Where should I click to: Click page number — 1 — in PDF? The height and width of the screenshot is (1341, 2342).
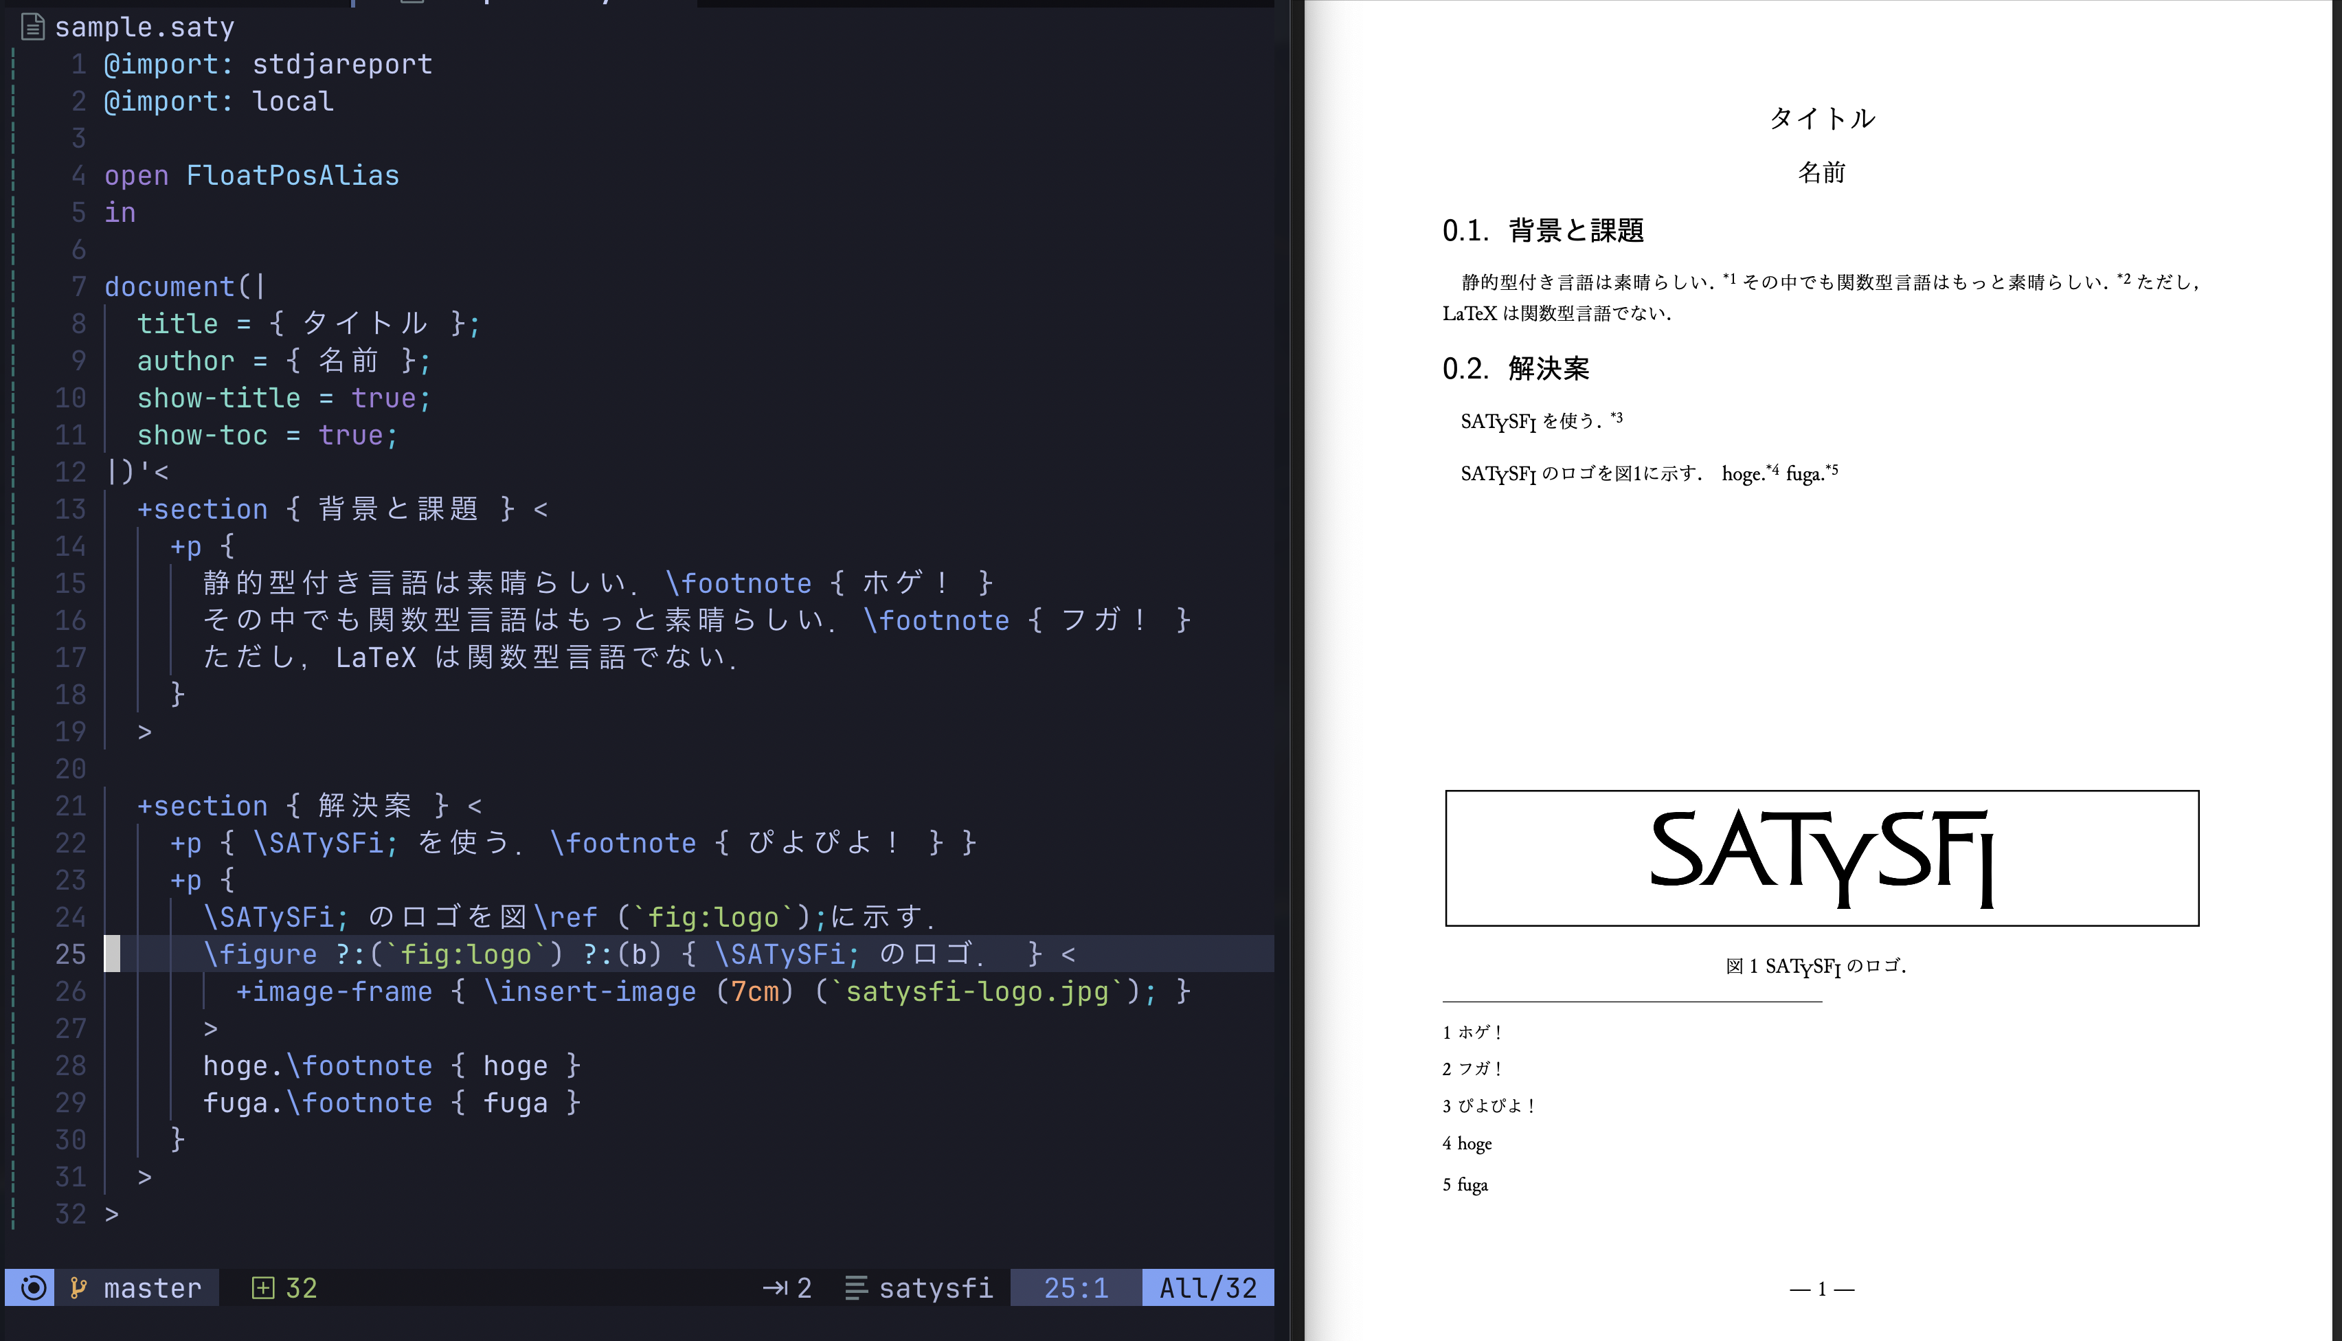click(x=1822, y=1289)
